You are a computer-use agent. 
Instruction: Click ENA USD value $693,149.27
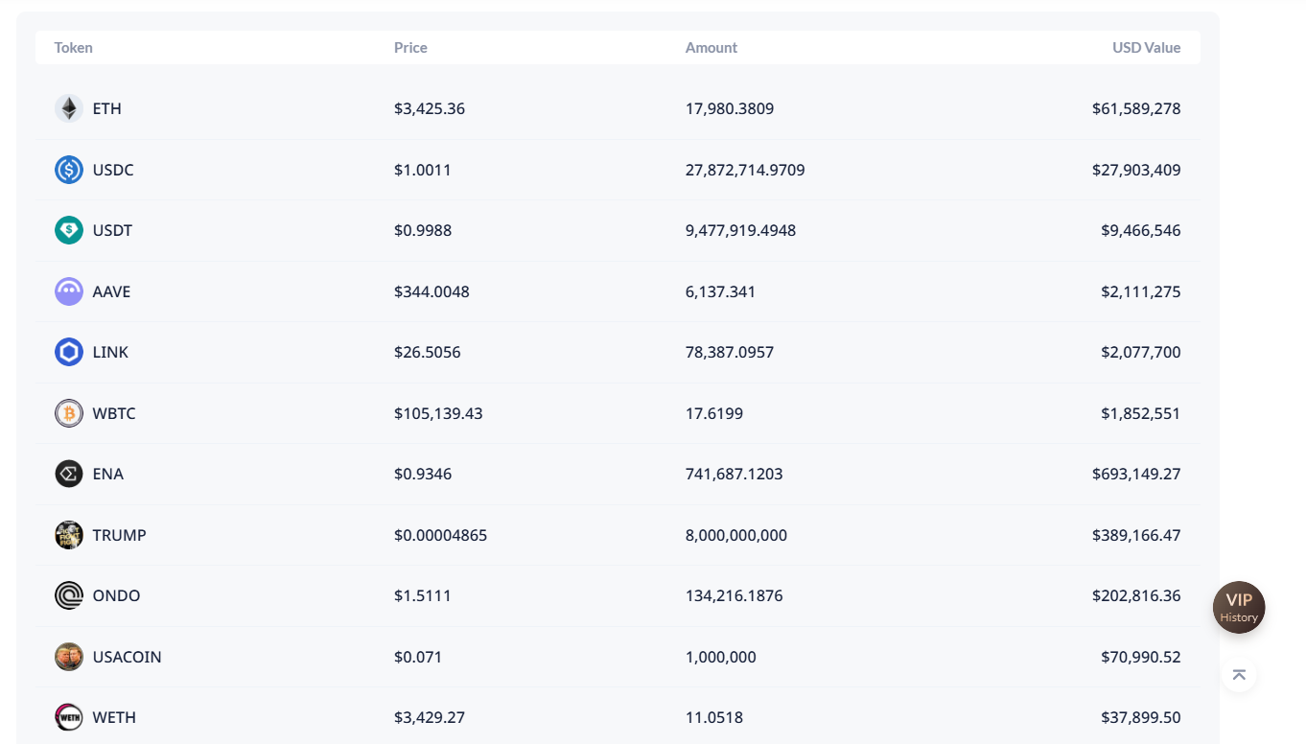click(1136, 474)
